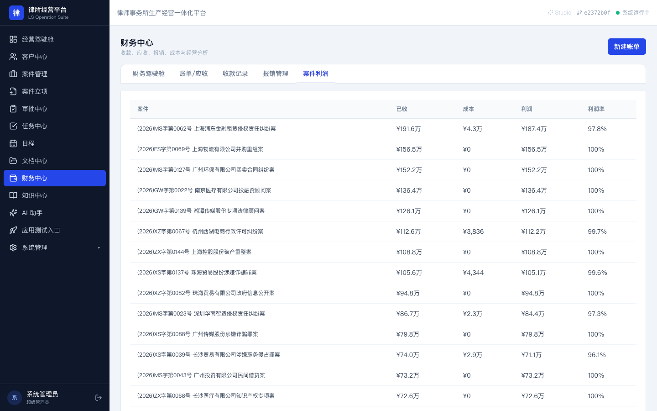Select the 长沙贸易有限公司涉嫌职务侵占罪案 row
Viewport: 657px width, 411px height.
383,355
